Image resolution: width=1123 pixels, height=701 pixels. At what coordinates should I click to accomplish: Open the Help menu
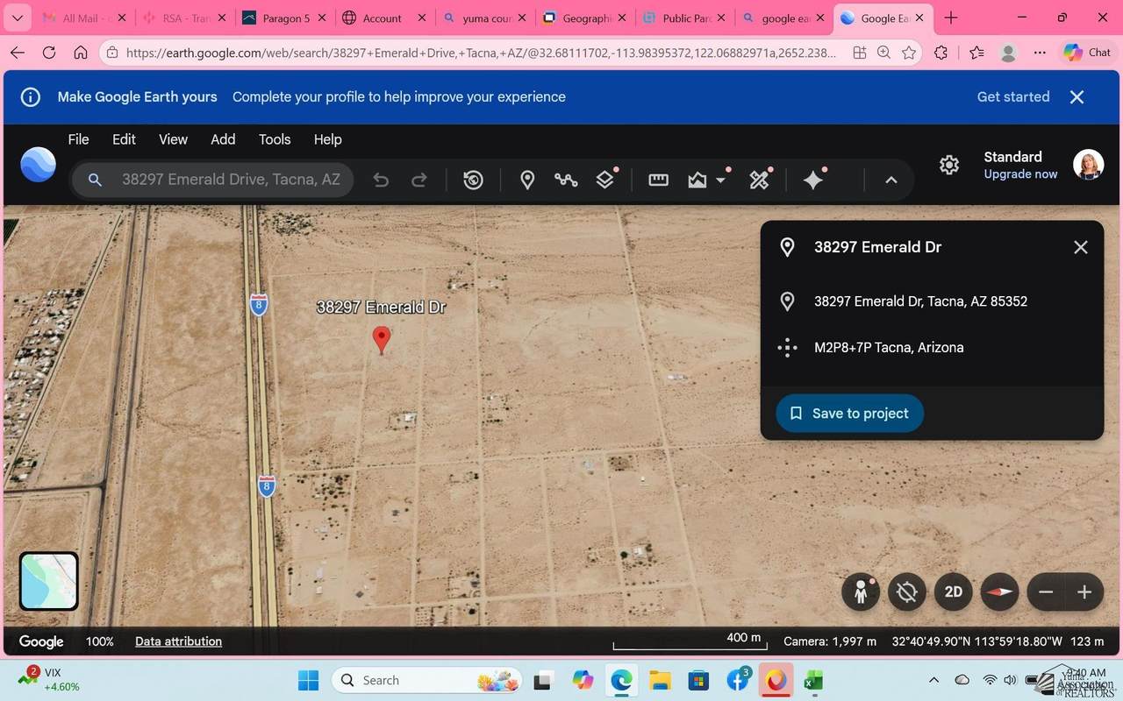327,139
